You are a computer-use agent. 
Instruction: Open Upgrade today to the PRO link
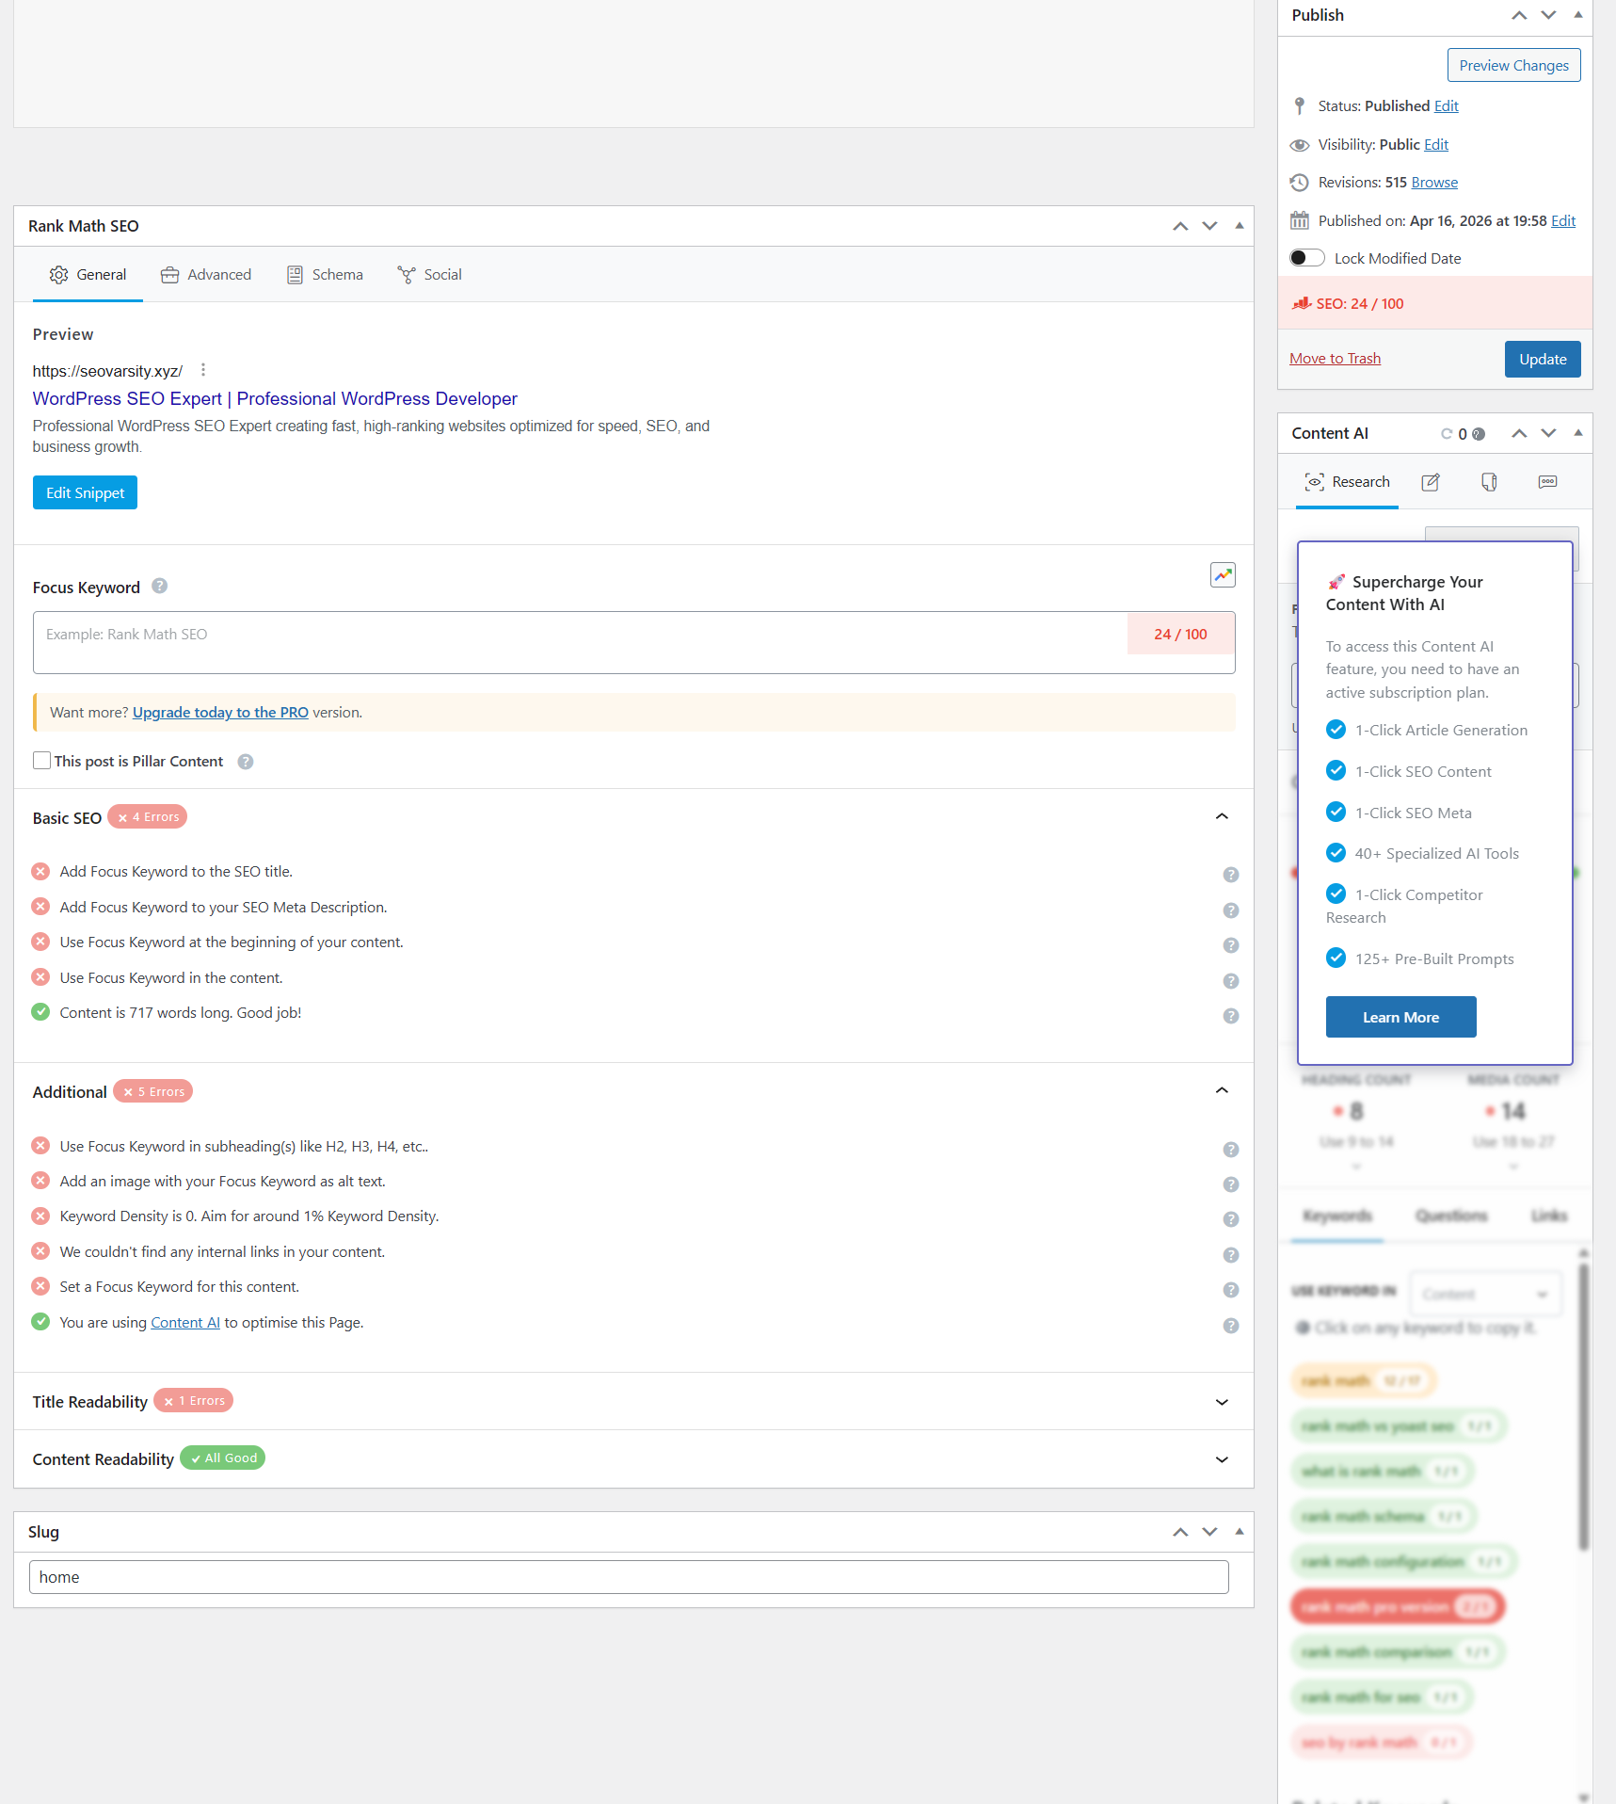tap(220, 713)
